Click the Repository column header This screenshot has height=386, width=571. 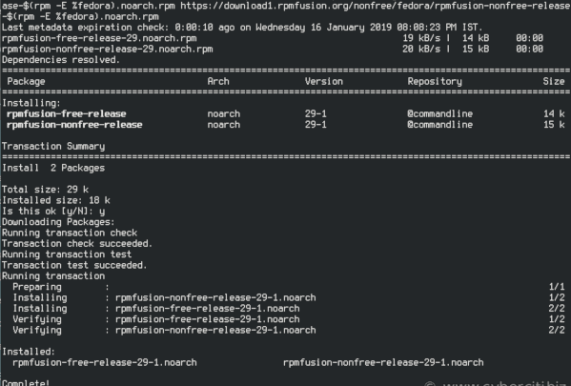click(435, 82)
